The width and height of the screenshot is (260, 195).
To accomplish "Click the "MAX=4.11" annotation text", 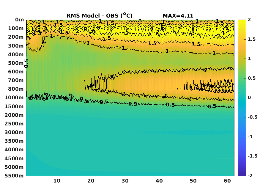I will (178, 16).
